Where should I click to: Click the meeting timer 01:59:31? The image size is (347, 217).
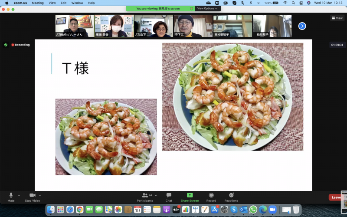tap(337, 45)
